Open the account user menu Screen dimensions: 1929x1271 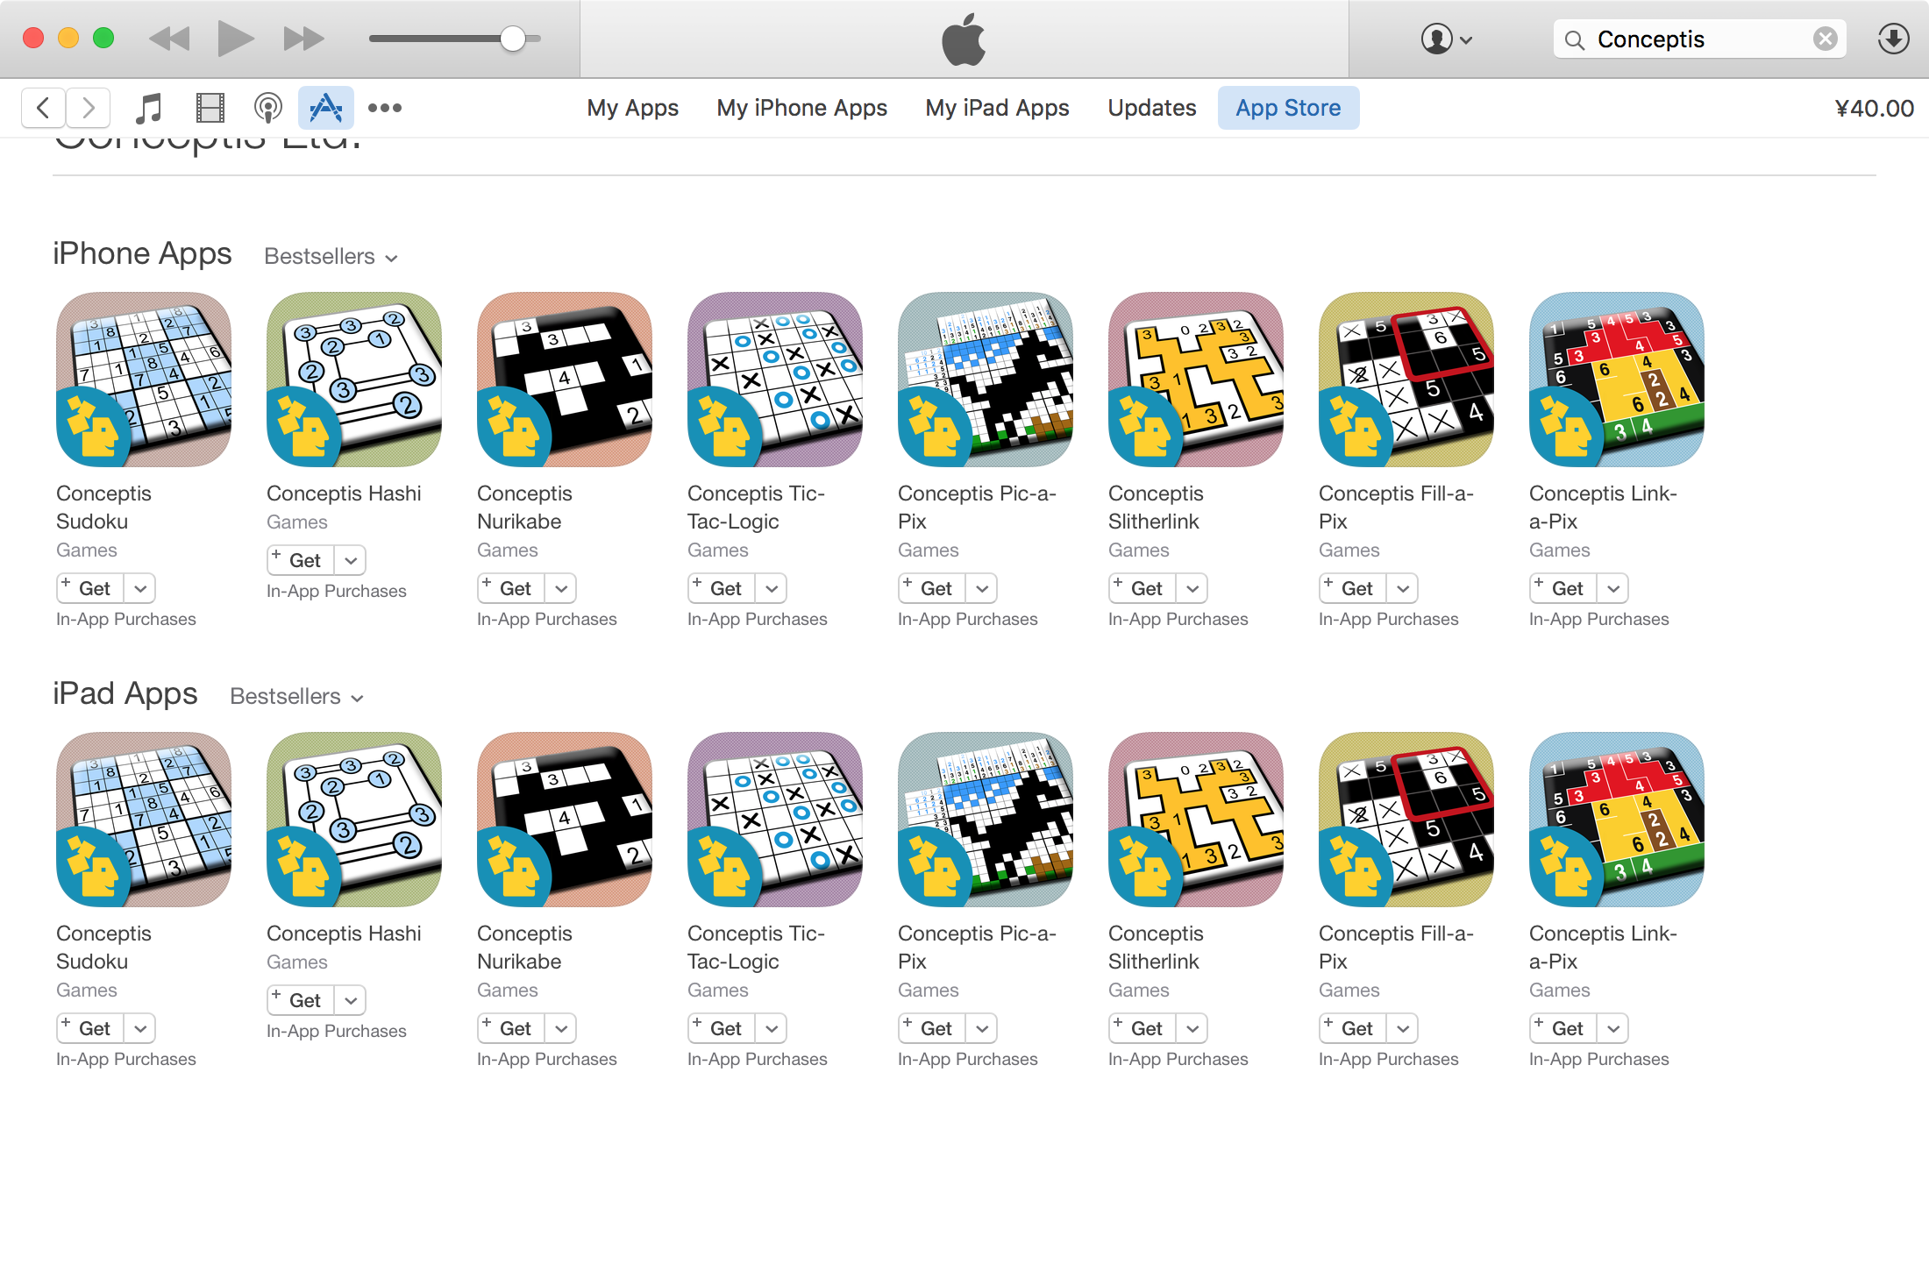[x=1446, y=39]
